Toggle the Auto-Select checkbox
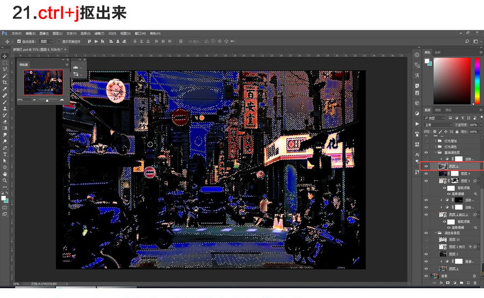The width and height of the screenshot is (484, 298). click(x=19, y=41)
